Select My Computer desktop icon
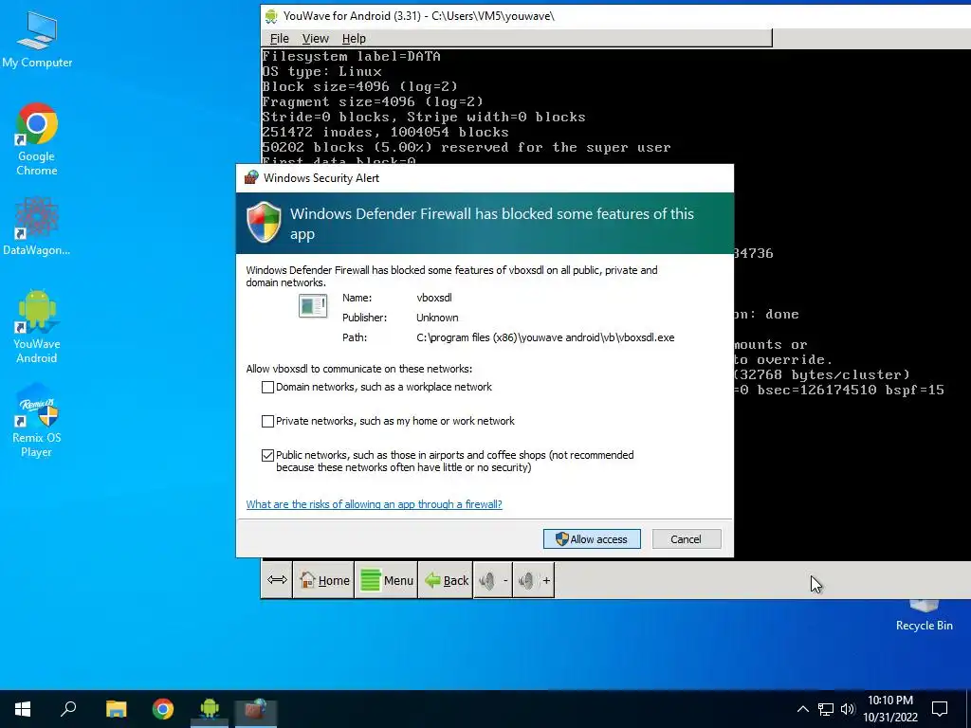Screen dimensions: 971x728 tap(37, 39)
